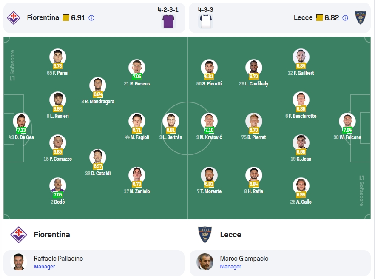Screen dimensions: 375x279
Task: Open L. Beltrán's player avatar
Action: 171,121
